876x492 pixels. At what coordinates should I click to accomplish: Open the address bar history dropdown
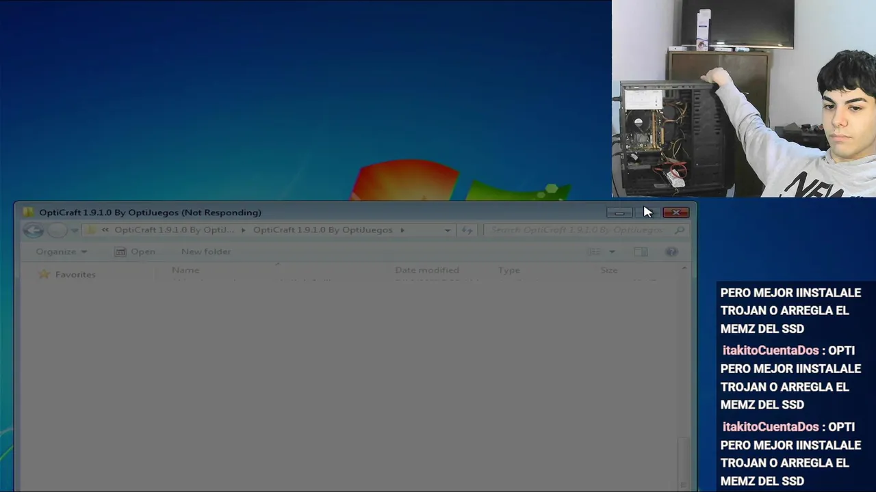click(448, 230)
